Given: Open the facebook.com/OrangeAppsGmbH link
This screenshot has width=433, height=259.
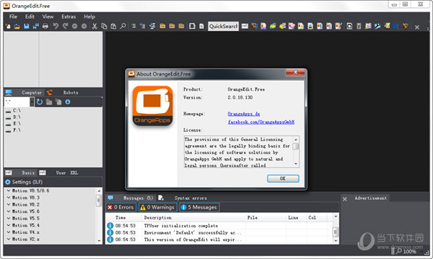Looking at the screenshot, I should tap(261, 122).
